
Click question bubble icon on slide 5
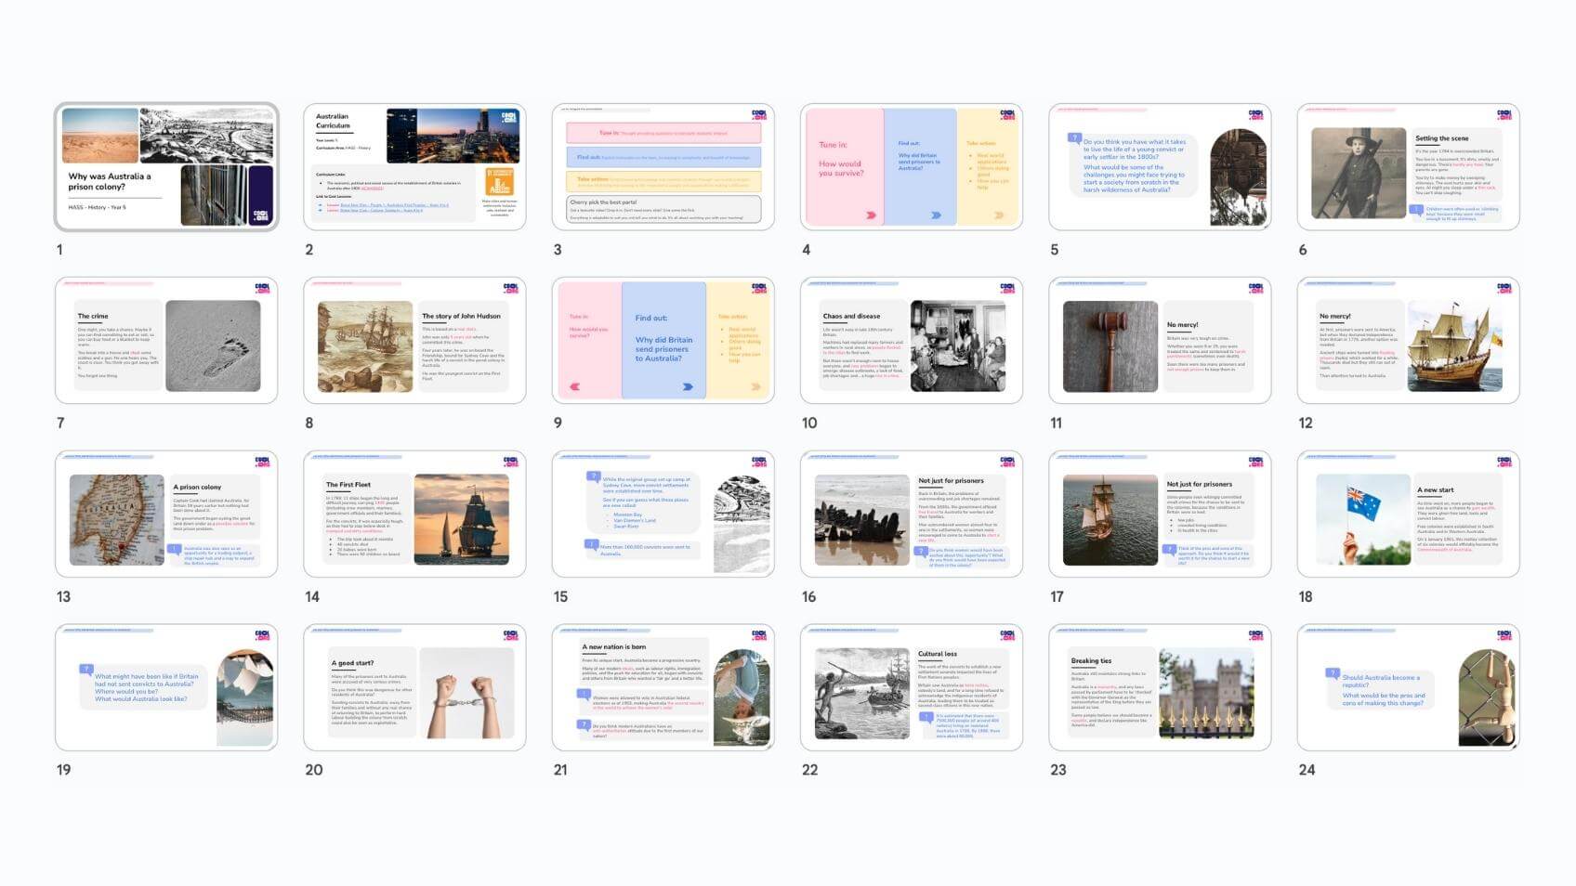[x=1075, y=137]
